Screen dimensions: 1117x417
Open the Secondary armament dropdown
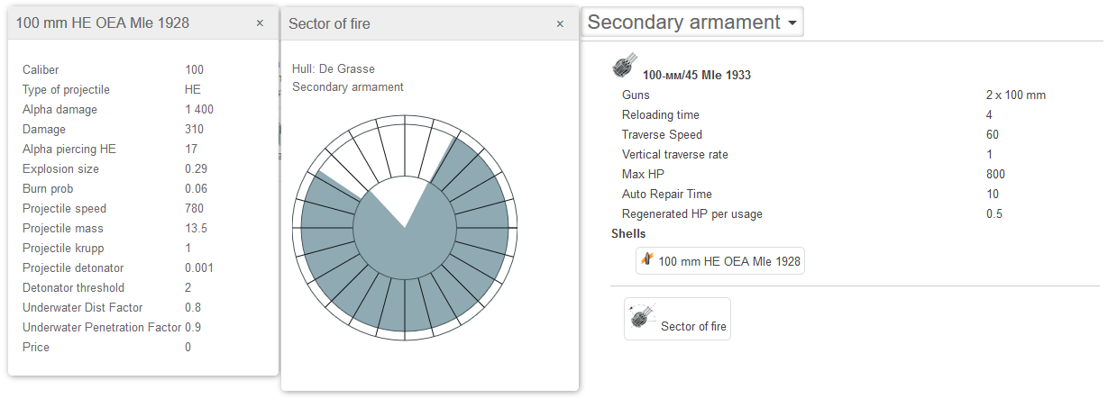pos(692,23)
